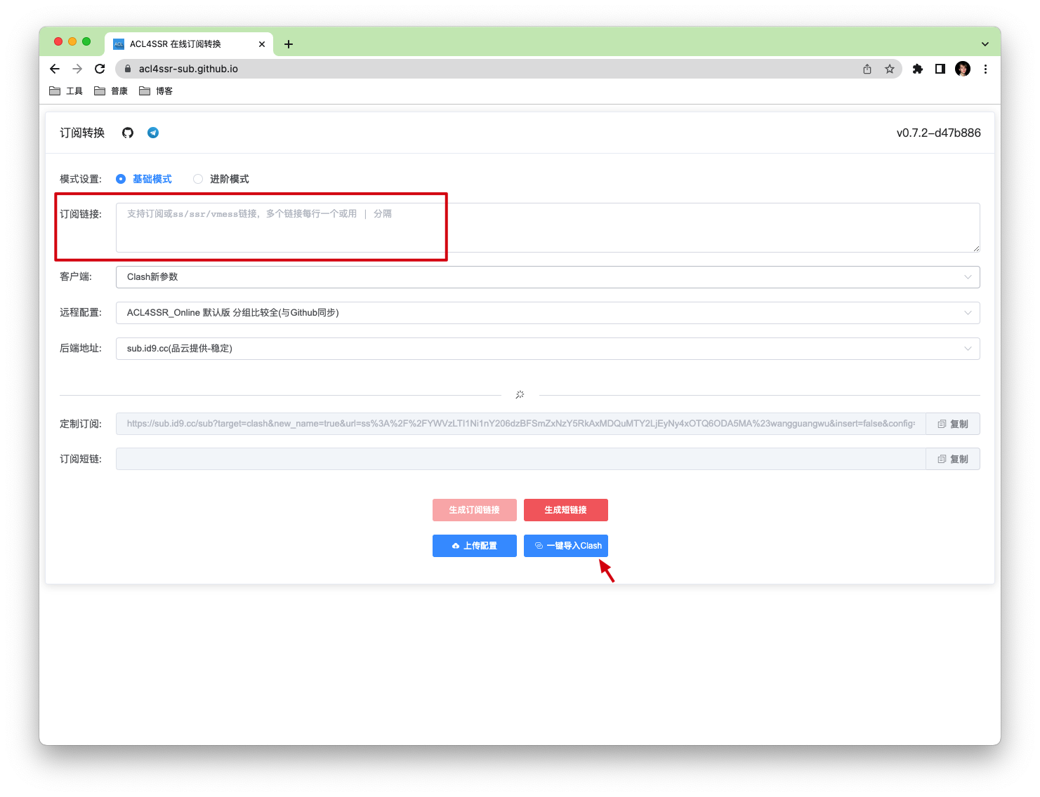Open the Chrome profile avatar
The height and width of the screenshot is (797, 1040).
963,69
